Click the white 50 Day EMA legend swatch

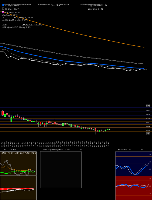pos(3,9)
